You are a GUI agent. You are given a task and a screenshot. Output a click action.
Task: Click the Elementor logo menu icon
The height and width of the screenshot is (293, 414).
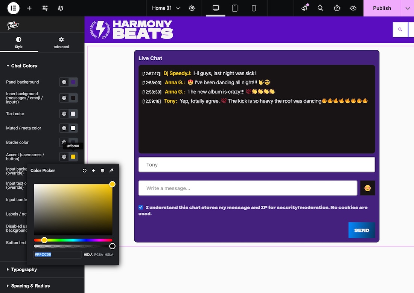click(13, 8)
